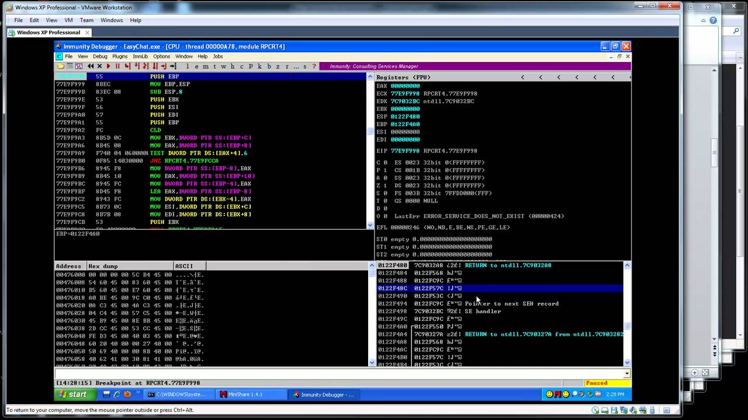Click the clock showing 2:28 PM
Screen dimensions: 748x420
[615, 394]
